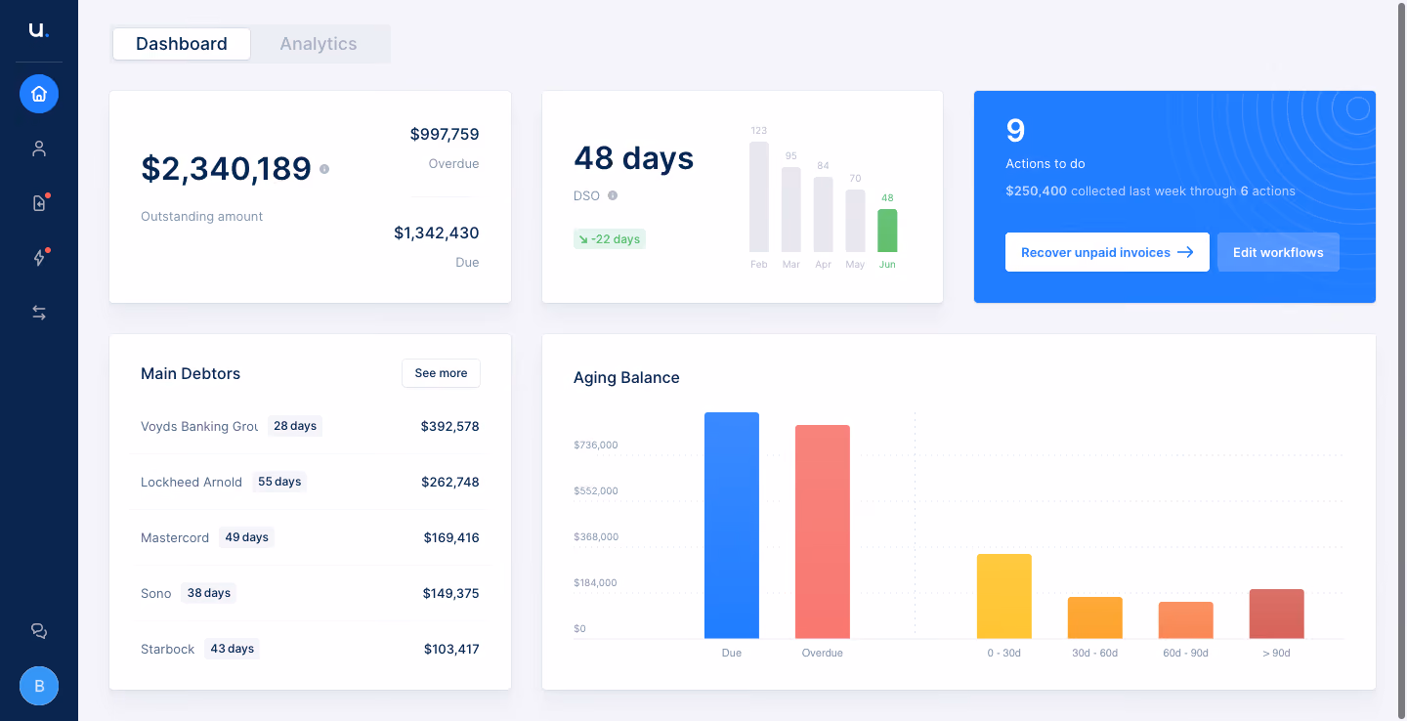Click the May bar in DSO chart
The image size is (1407, 721).
[x=855, y=221]
